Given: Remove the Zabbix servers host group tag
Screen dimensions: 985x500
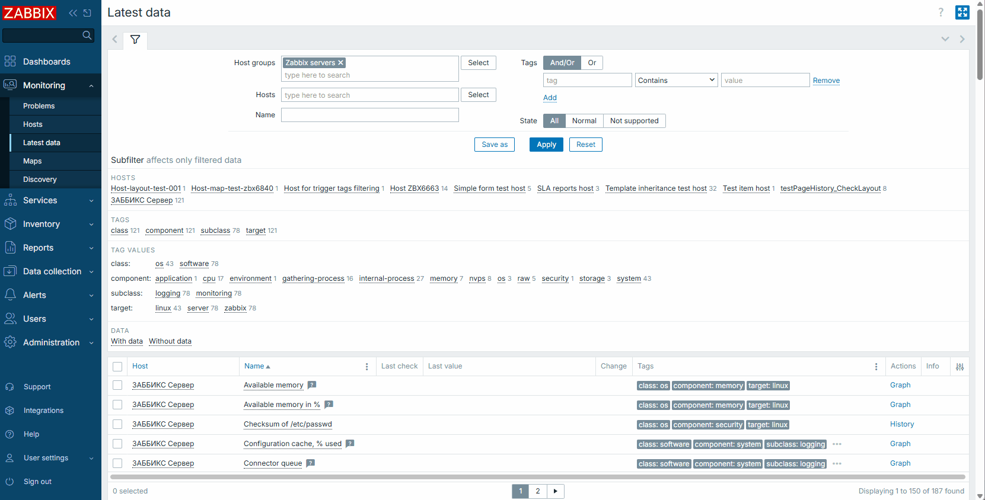Looking at the screenshot, I should 341,63.
